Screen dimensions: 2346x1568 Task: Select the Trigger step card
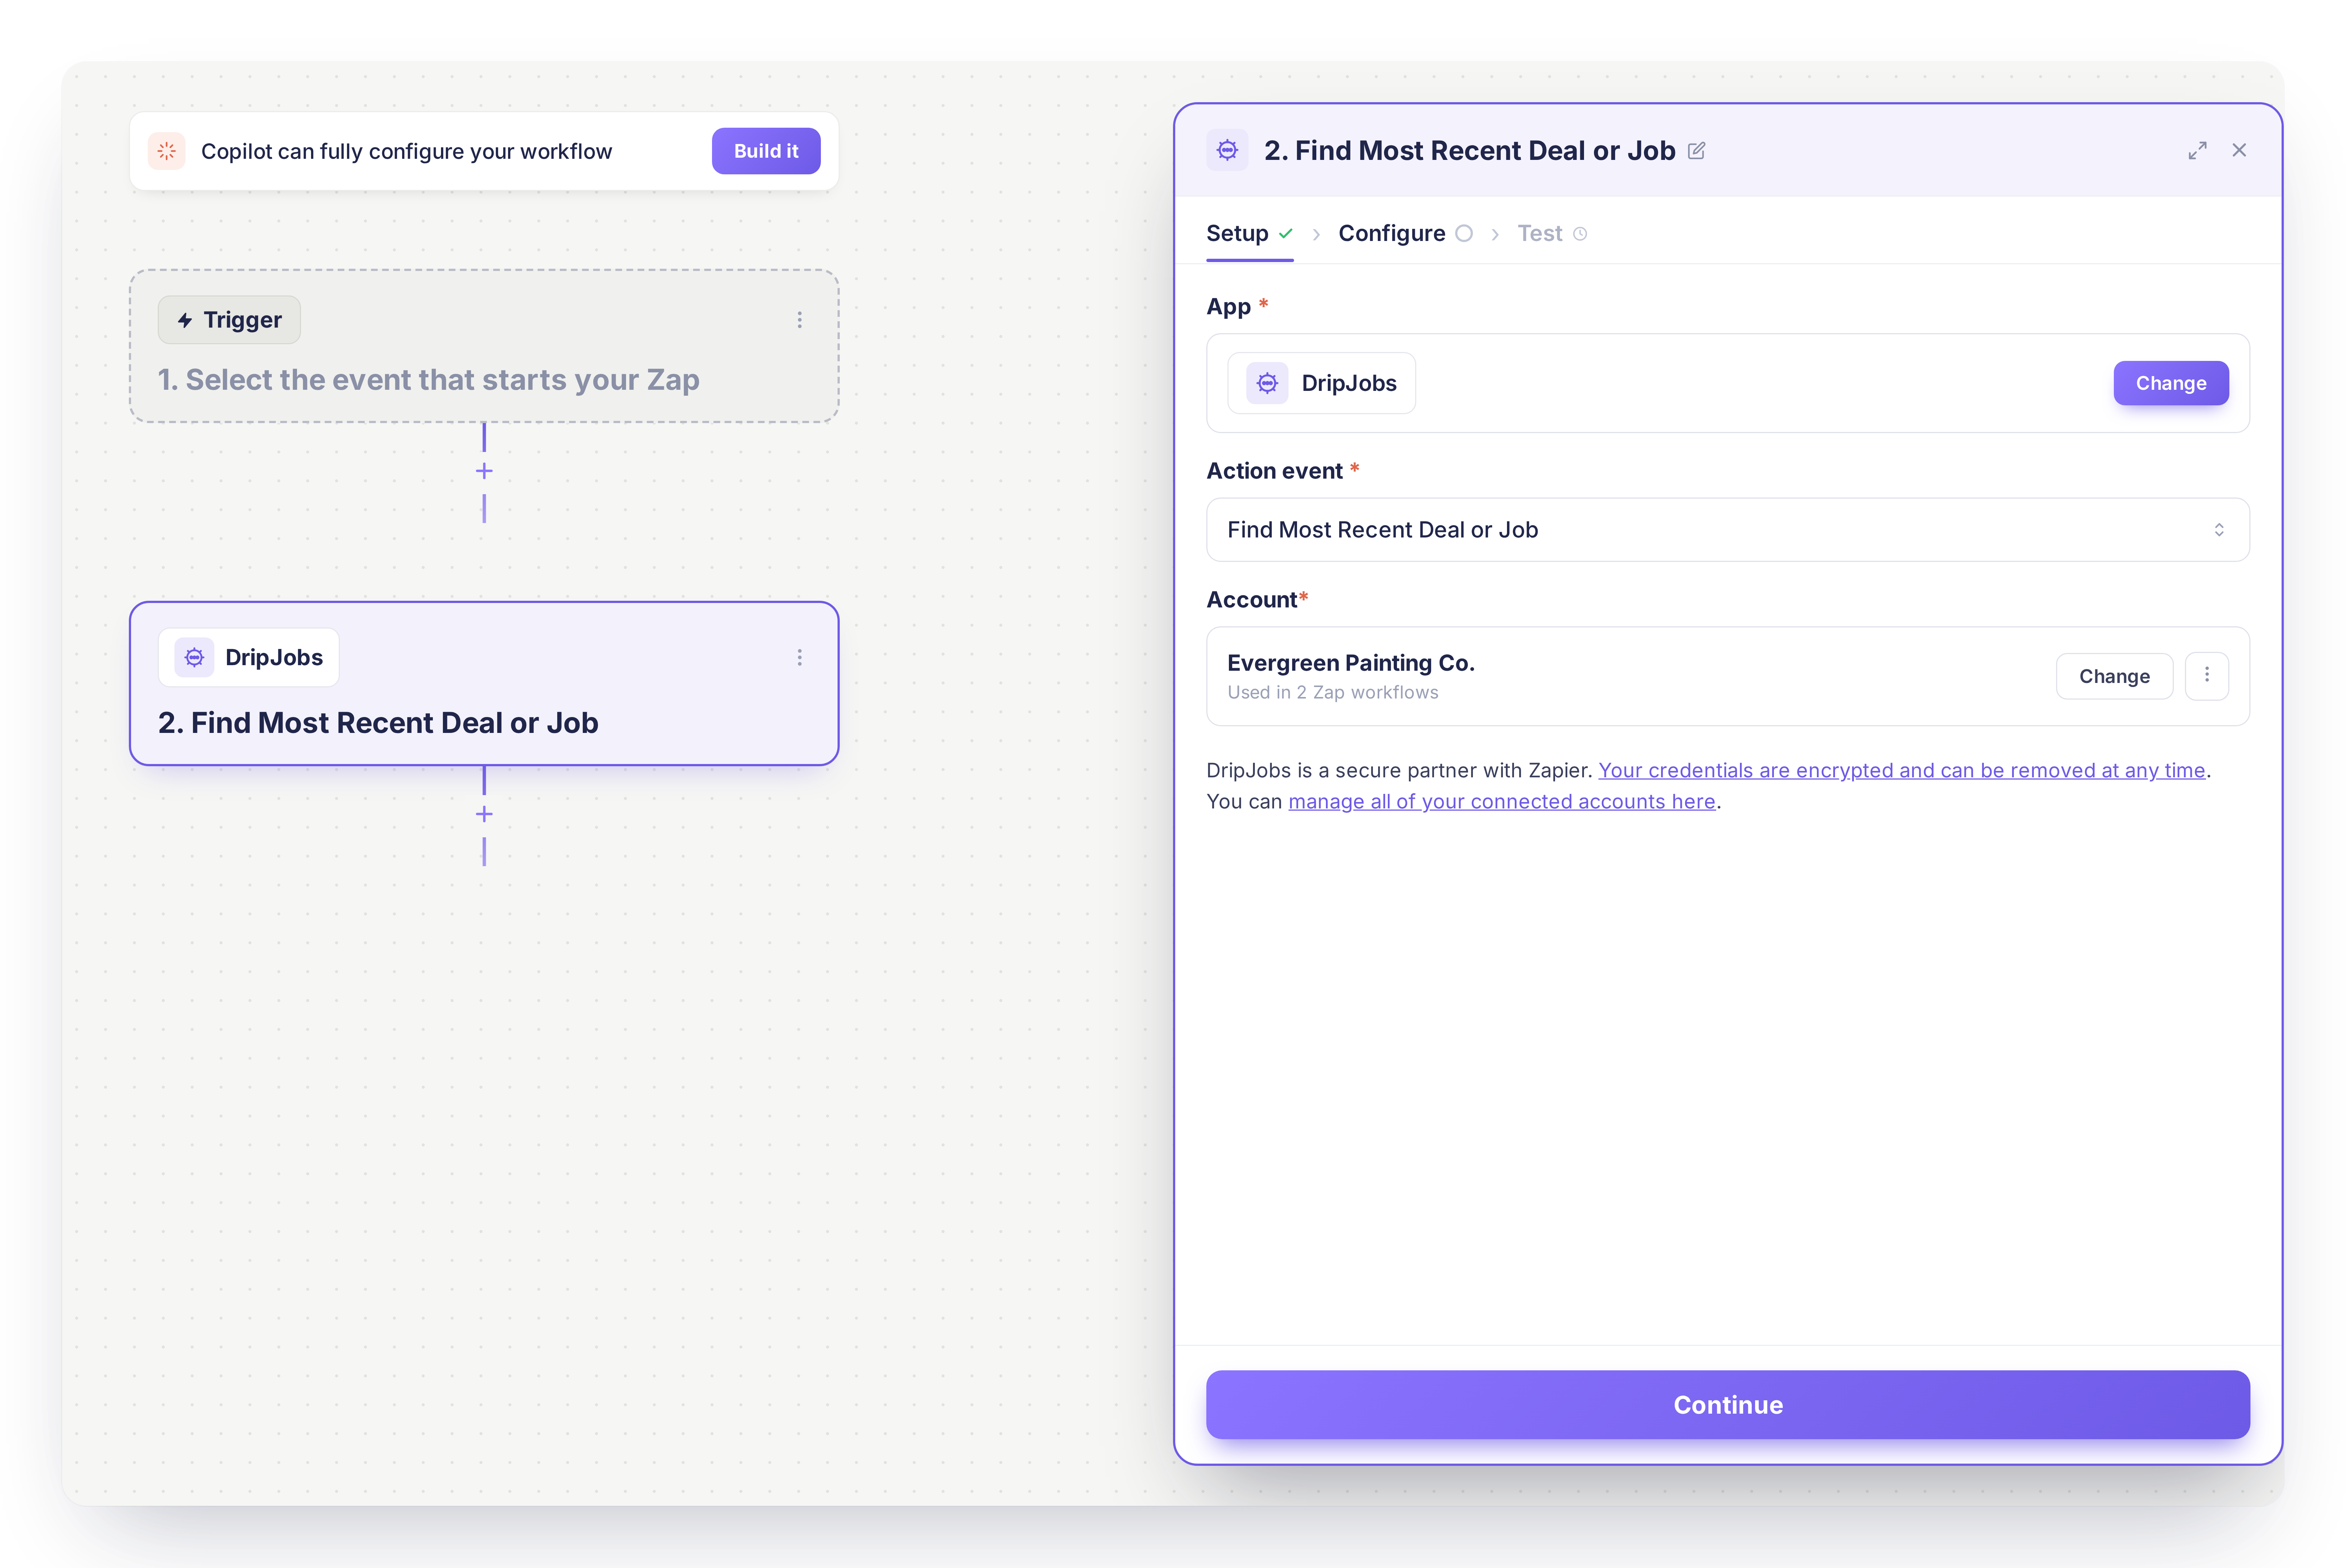pos(484,346)
